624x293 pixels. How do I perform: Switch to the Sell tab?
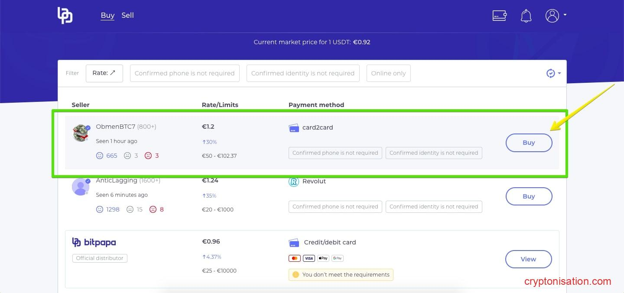coord(127,16)
